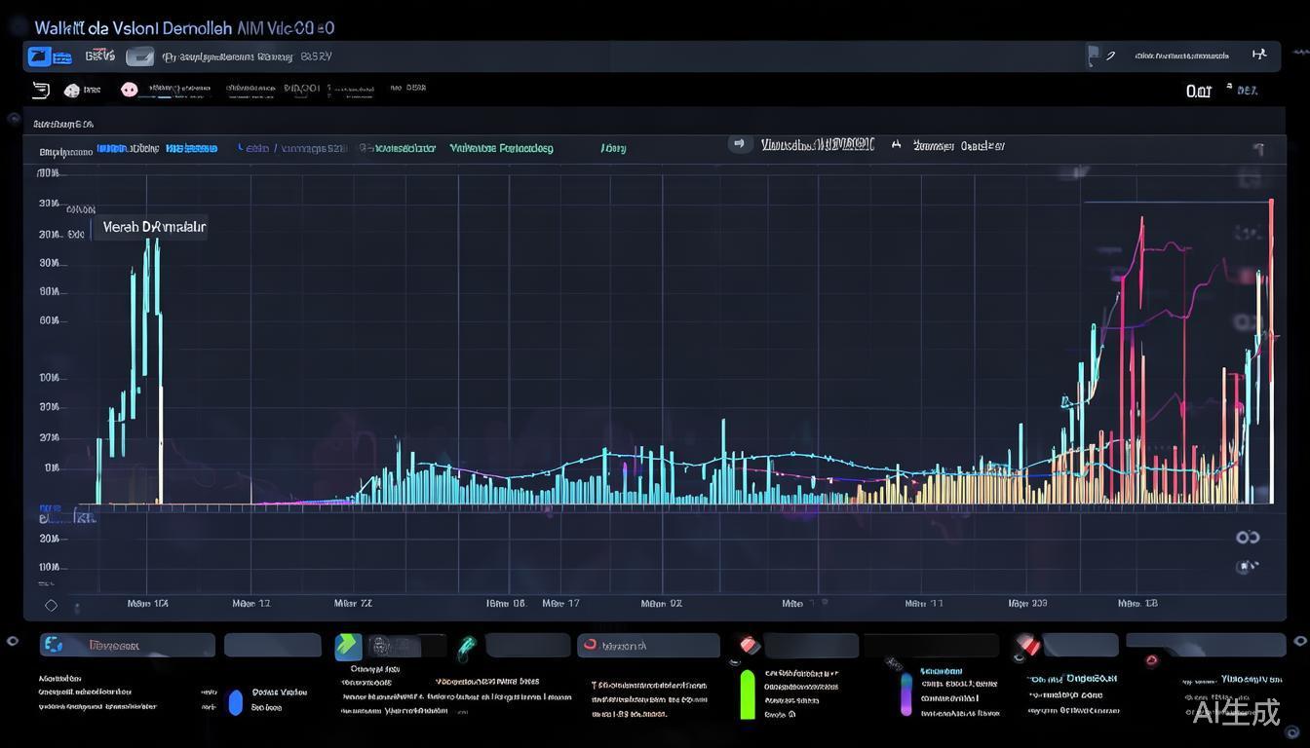The image size is (1310, 748).
Task: Click the red circular icon in bottom bar
Action: pos(589,645)
